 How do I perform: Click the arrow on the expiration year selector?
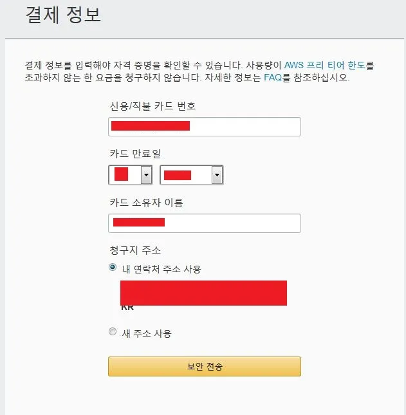(217, 174)
